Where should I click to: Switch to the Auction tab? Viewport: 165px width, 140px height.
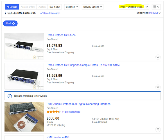tap(42, 7)
